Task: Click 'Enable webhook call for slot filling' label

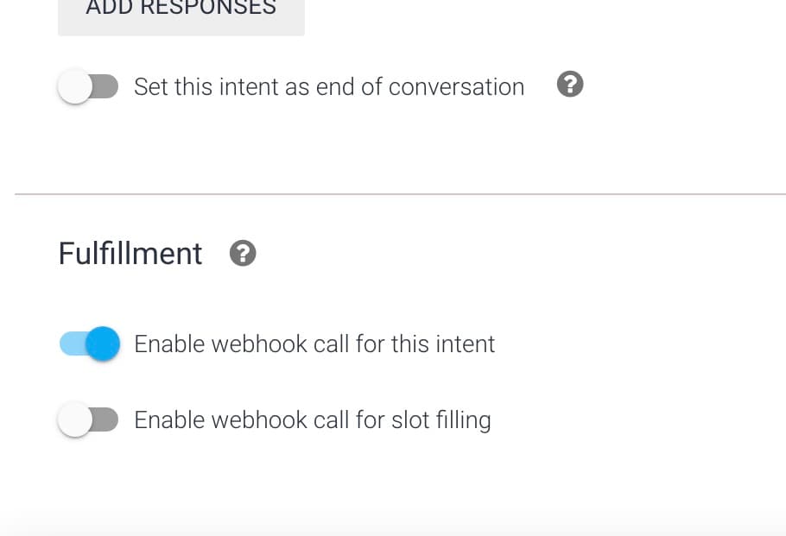Action: (x=313, y=419)
